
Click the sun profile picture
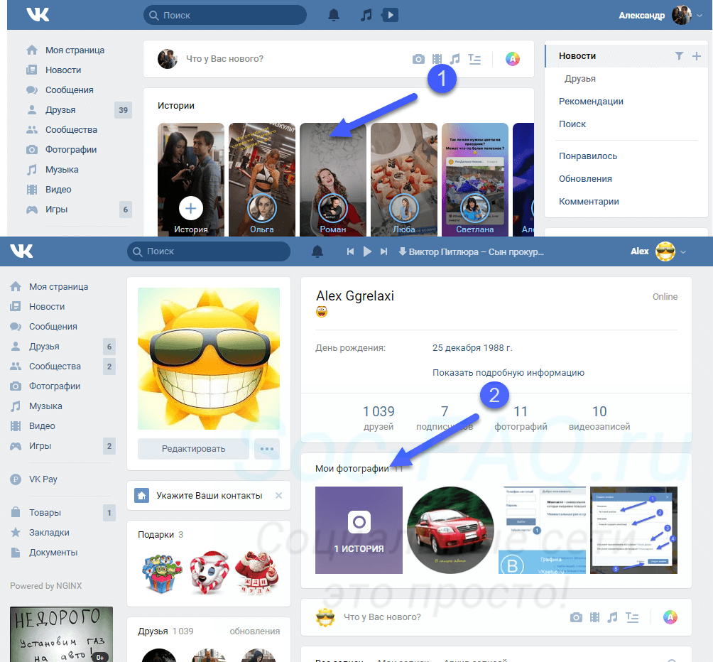pyautogui.click(x=209, y=359)
